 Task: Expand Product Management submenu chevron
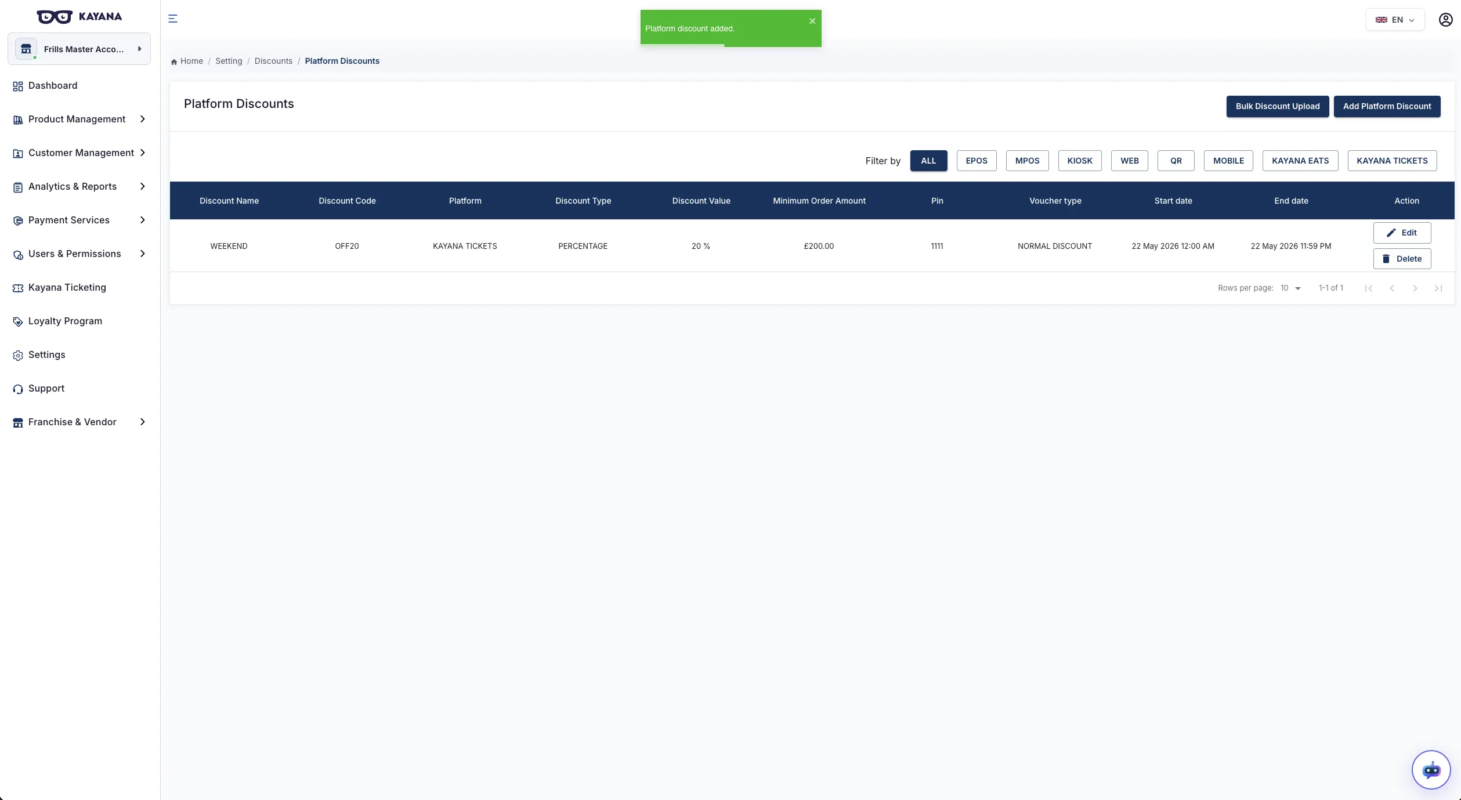point(143,119)
